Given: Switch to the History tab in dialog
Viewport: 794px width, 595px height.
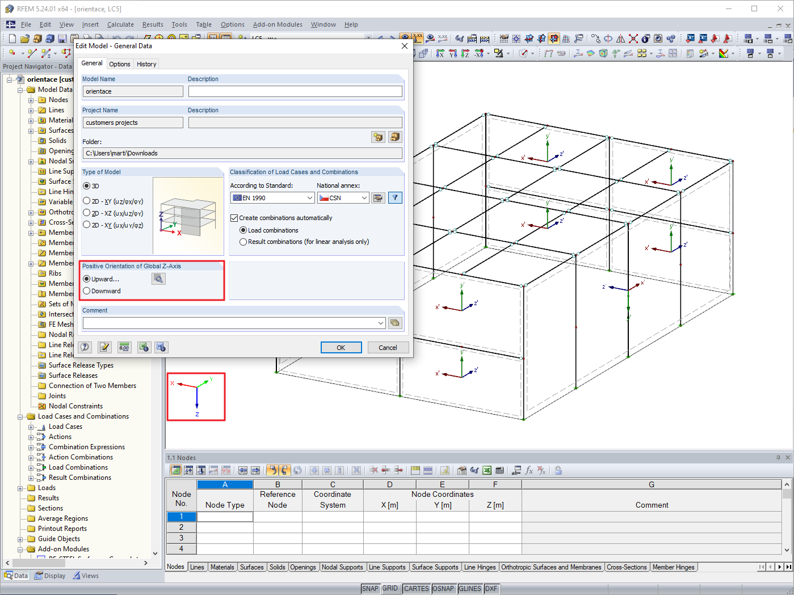Looking at the screenshot, I should click(x=146, y=64).
